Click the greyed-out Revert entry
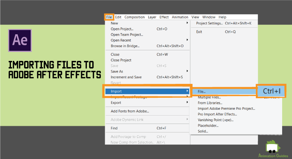 pyautogui.click(x=147, y=82)
